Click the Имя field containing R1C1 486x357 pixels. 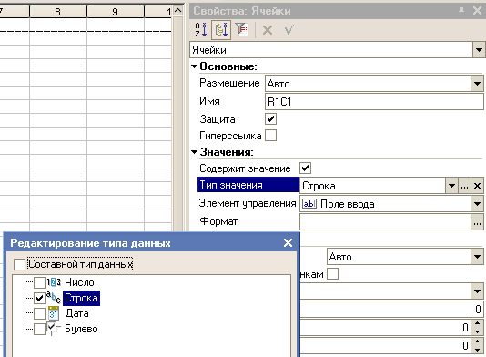tap(374, 102)
